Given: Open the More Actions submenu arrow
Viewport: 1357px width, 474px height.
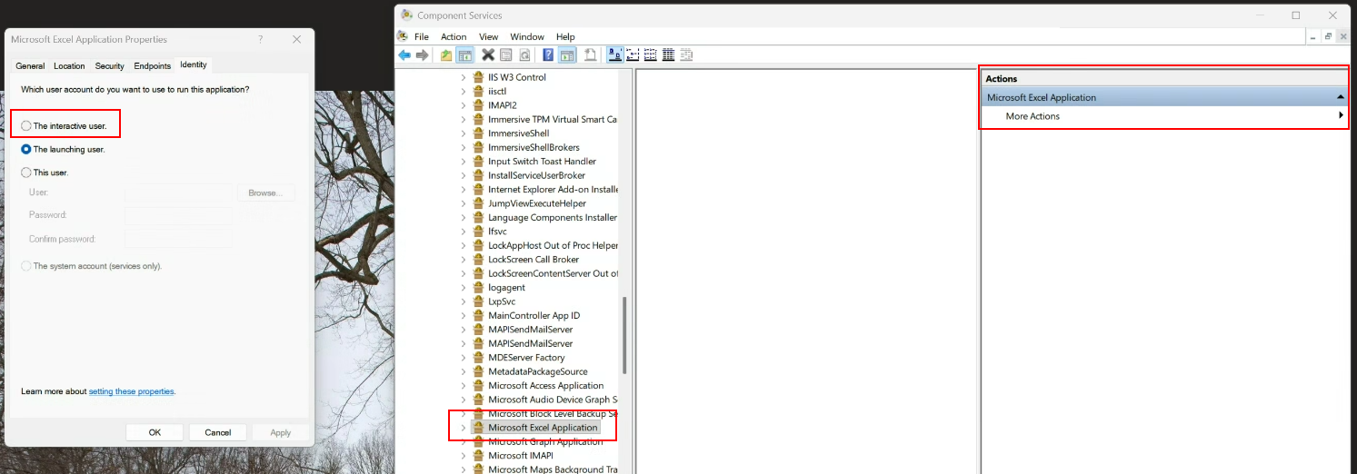Looking at the screenshot, I should pos(1341,116).
